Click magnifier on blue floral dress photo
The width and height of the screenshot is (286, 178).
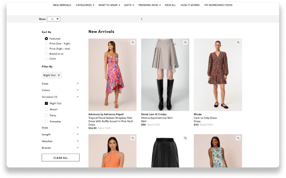238,138
